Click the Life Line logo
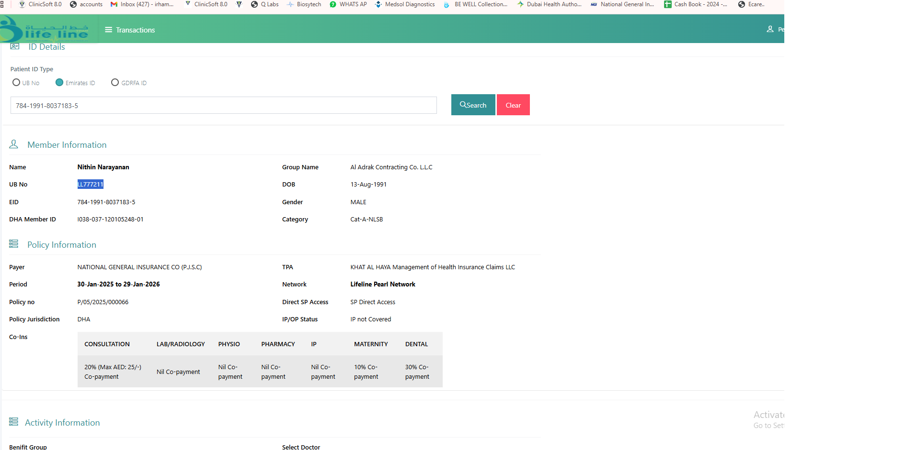The image size is (917, 450). coord(46,30)
